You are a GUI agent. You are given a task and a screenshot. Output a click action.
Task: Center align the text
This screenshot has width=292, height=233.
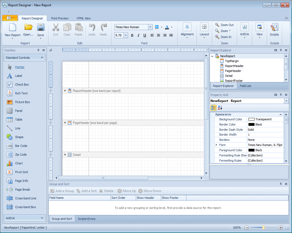pos(158,35)
